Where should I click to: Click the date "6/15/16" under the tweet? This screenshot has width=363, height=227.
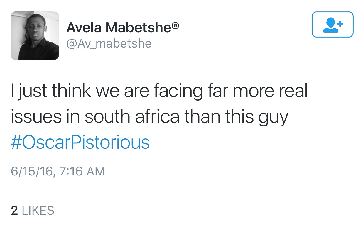(x=32, y=171)
